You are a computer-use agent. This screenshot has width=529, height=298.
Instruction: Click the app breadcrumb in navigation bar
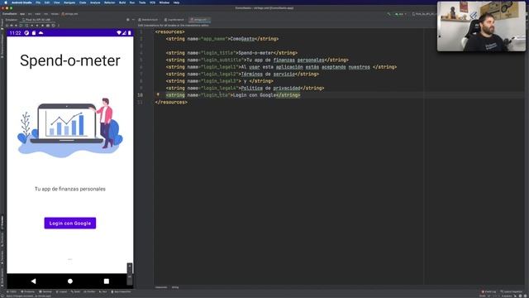coord(22,14)
